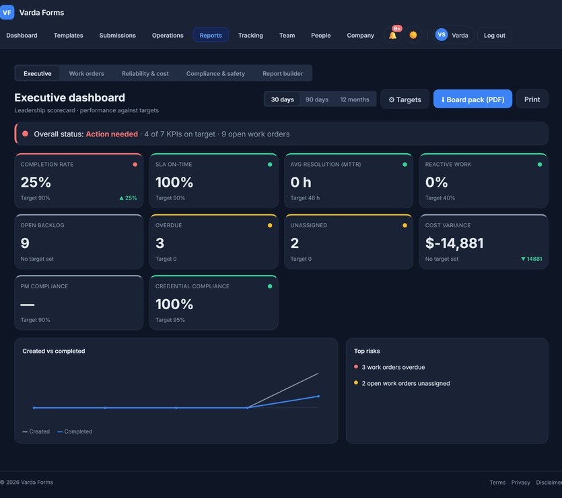Select the 90 days range
The height and width of the screenshot is (498, 562).
(x=317, y=99)
